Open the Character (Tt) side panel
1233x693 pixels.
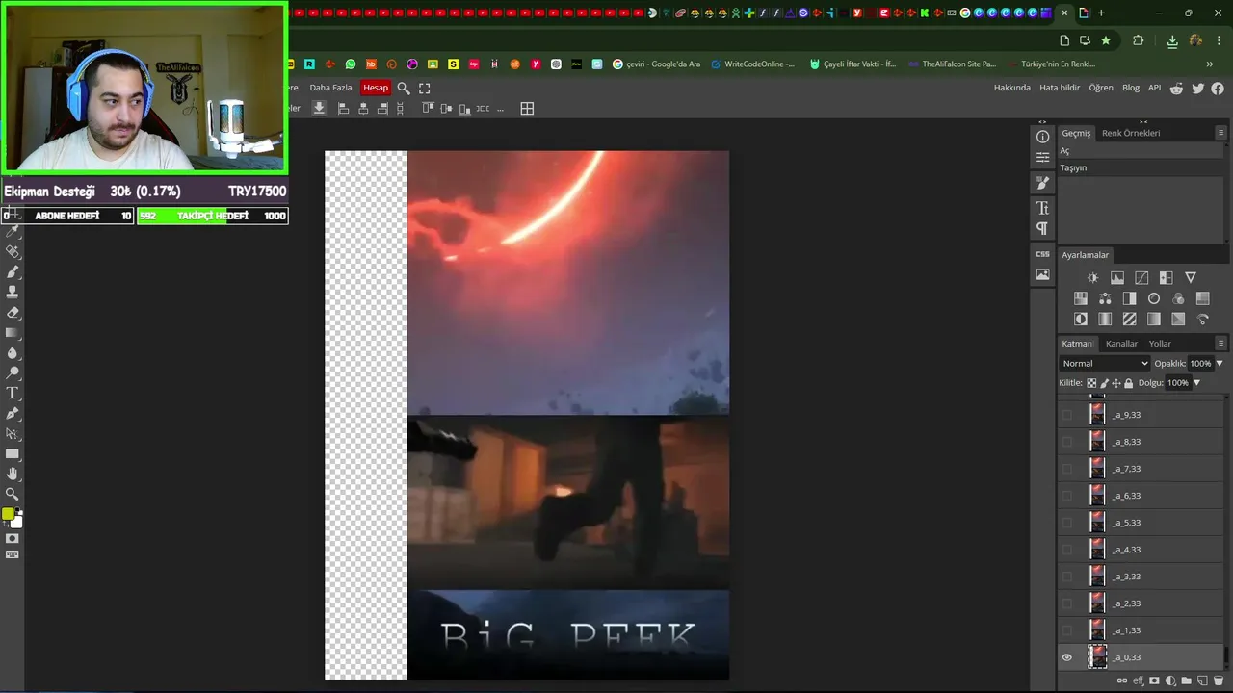click(x=1042, y=208)
